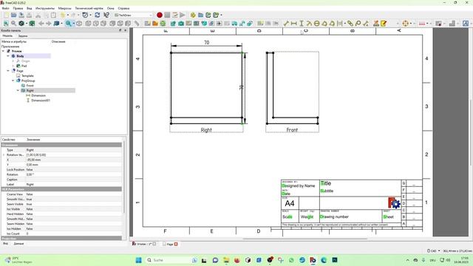Screen dimensions: 473x266
Task: Collapse the Body tree node
Action: [x=8, y=56]
